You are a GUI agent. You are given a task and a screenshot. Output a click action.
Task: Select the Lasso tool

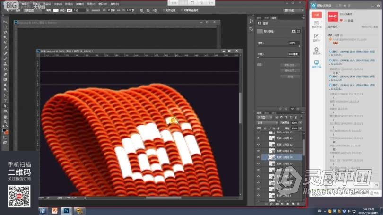(5, 32)
